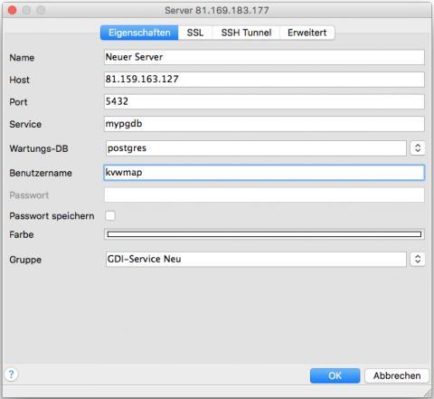The image size is (434, 399).
Task: Open the Wartungs-DB postgres combo box
Action: pyautogui.click(x=256, y=148)
